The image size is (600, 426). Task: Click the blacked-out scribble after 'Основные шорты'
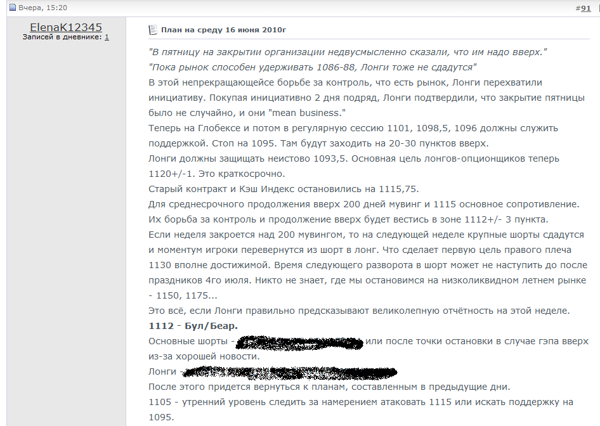[x=299, y=342]
